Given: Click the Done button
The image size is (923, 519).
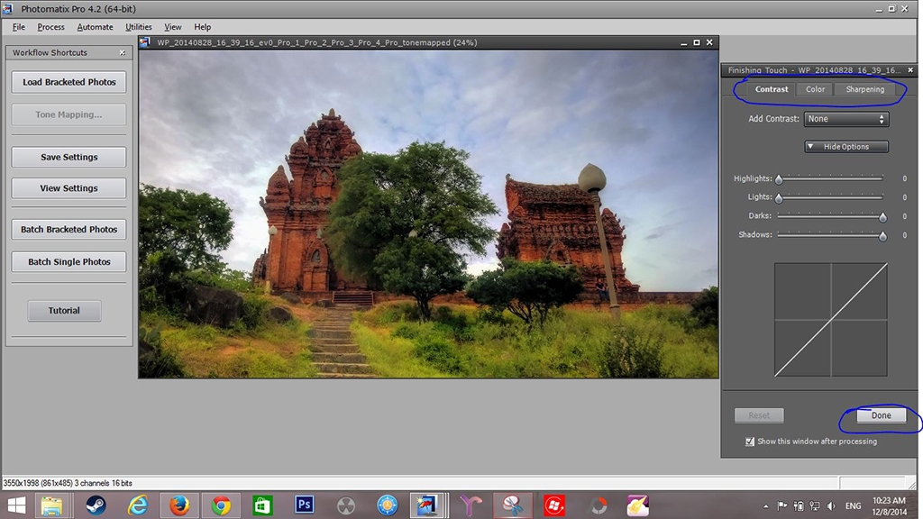Looking at the screenshot, I should (880, 415).
